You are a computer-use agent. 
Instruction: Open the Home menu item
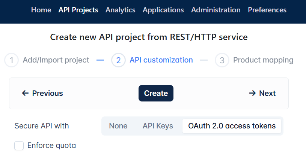(41, 10)
